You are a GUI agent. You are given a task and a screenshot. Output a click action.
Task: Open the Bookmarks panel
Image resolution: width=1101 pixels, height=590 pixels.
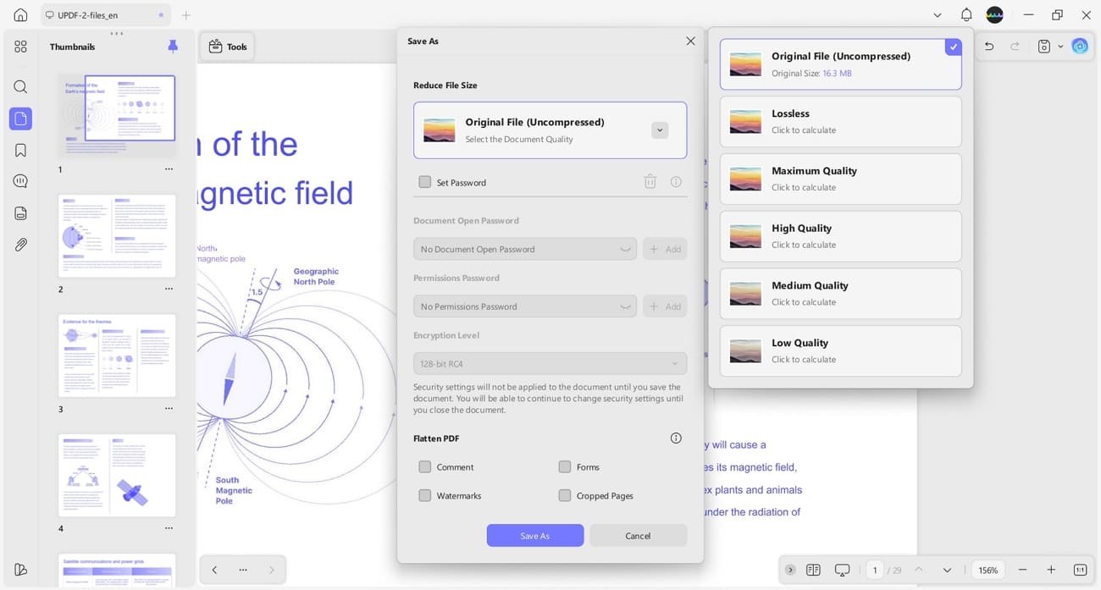pyautogui.click(x=19, y=149)
